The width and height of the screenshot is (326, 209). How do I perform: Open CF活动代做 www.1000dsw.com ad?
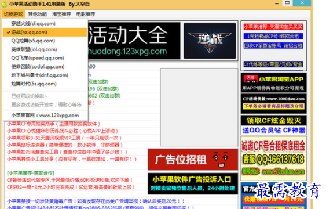coord(274,103)
